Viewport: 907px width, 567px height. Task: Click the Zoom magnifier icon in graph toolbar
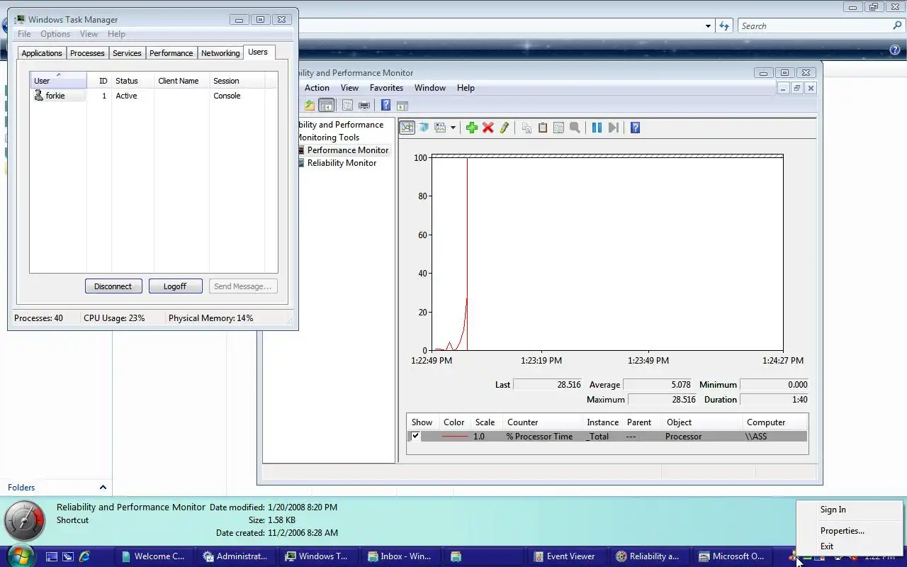[575, 128]
